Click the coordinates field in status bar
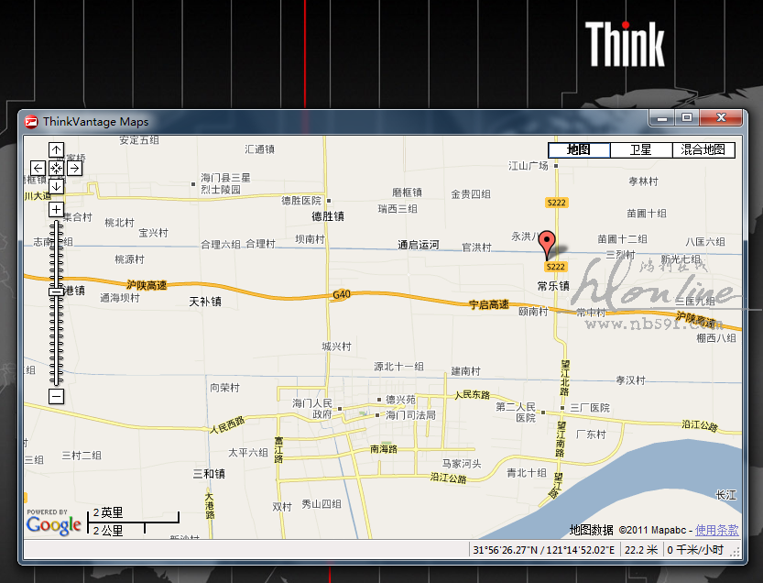763x583 pixels. pyautogui.click(x=543, y=550)
